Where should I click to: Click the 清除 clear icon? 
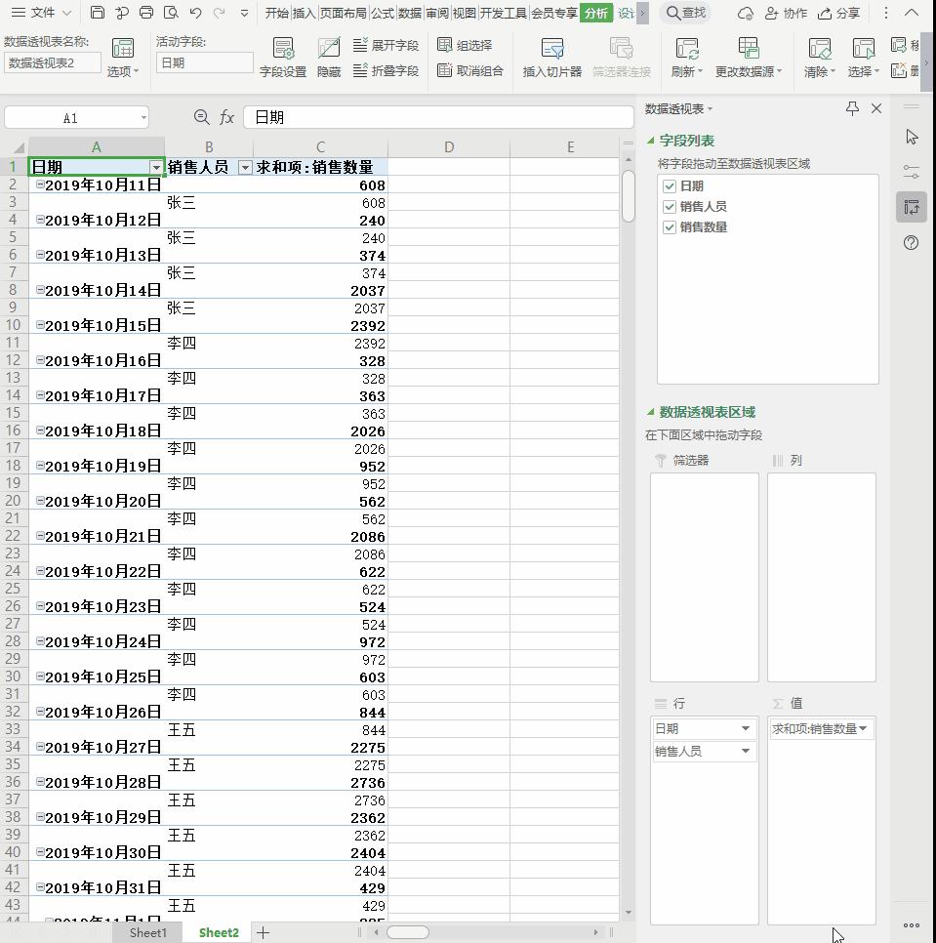coord(820,58)
